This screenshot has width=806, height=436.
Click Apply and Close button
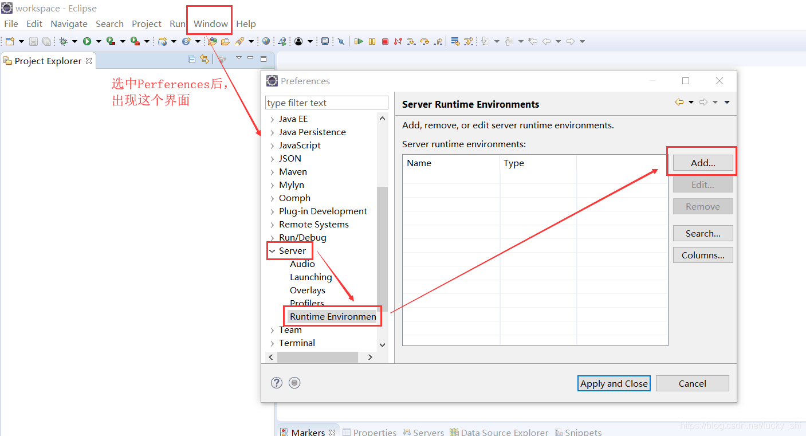click(614, 383)
